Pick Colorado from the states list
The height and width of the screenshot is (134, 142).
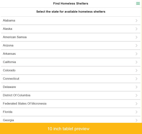[9, 70]
